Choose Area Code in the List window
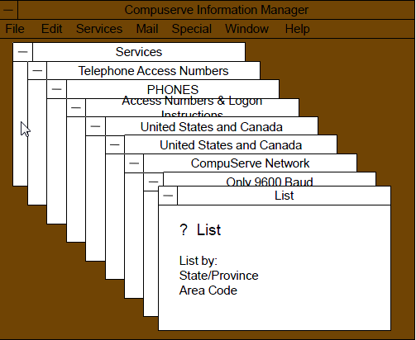Image resolution: width=416 pixels, height=340 pixels. point(208,290)
